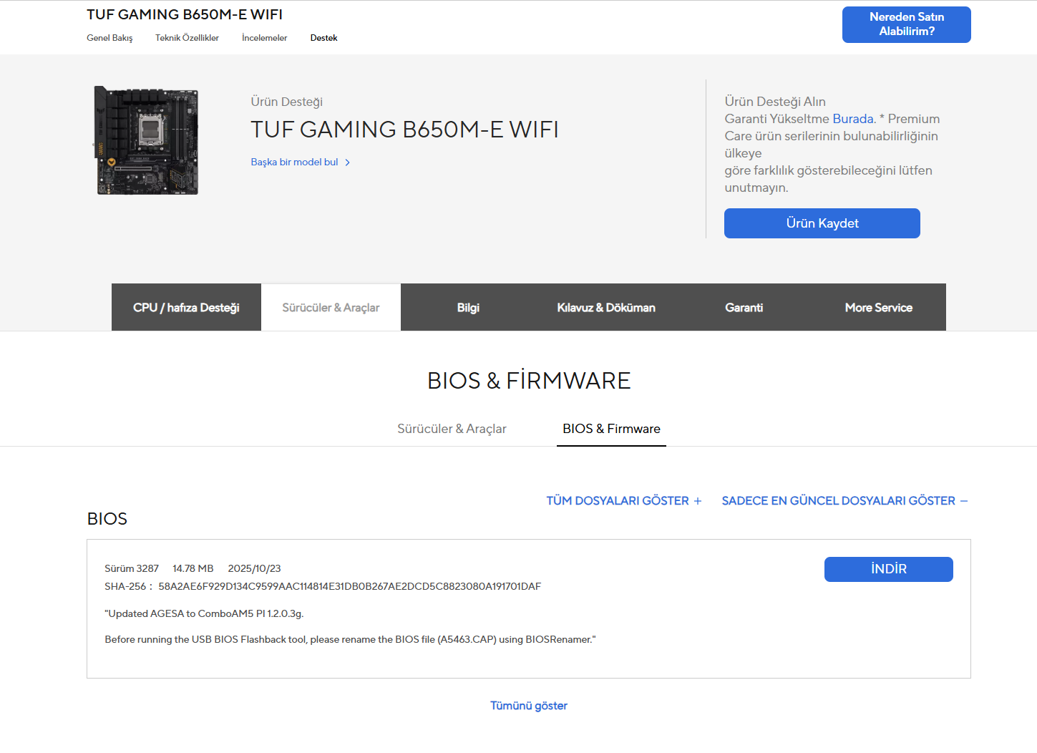The height and width of the screenshot is (753, 1037).
Task: Download BIOS 3287 with İNDİR button
Action: (x=888, y=569)
